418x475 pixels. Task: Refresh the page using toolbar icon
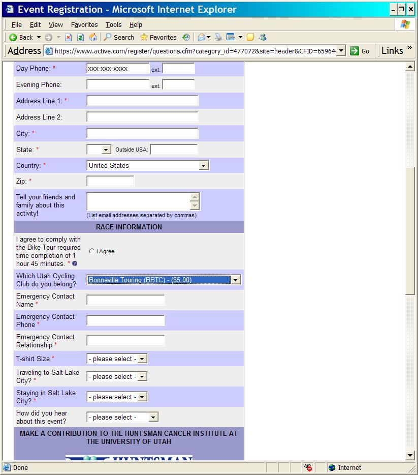click(80, 37)
